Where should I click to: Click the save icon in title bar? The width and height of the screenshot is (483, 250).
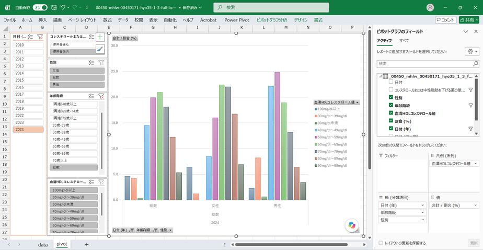coord(54,7)
